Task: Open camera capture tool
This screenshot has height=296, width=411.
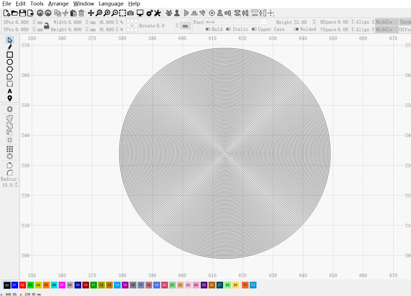Action: point(130,13)
